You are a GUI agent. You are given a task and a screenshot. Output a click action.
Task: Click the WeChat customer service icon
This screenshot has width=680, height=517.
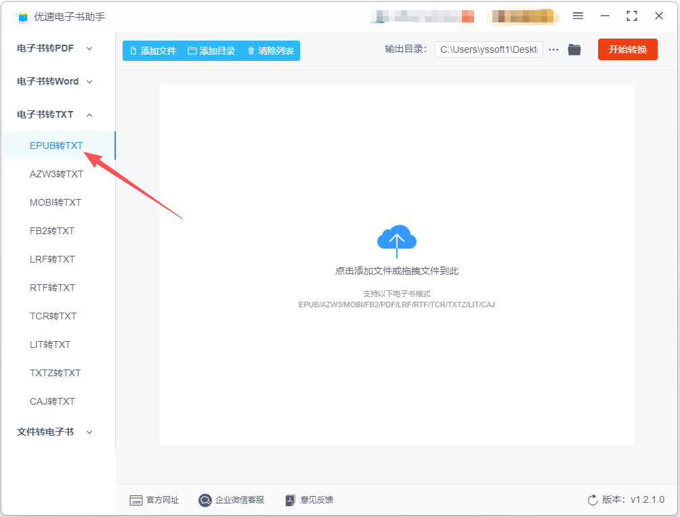(205, 501)
